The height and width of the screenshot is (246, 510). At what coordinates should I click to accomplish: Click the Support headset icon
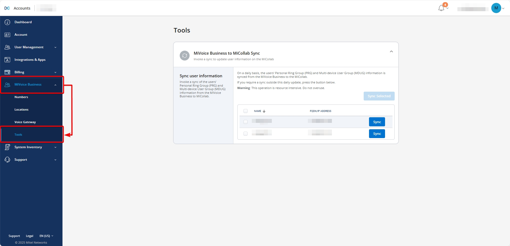coord(7,160)
